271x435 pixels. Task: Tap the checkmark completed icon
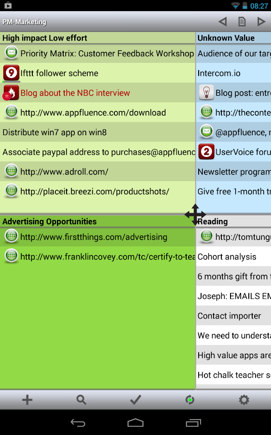click(135, 400)
